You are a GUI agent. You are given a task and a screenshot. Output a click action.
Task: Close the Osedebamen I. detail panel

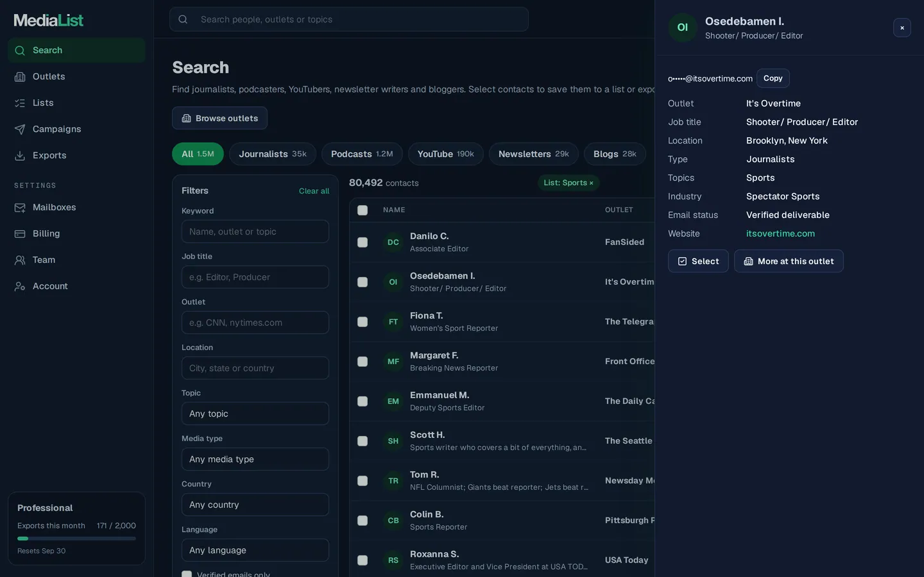(902, 28)
